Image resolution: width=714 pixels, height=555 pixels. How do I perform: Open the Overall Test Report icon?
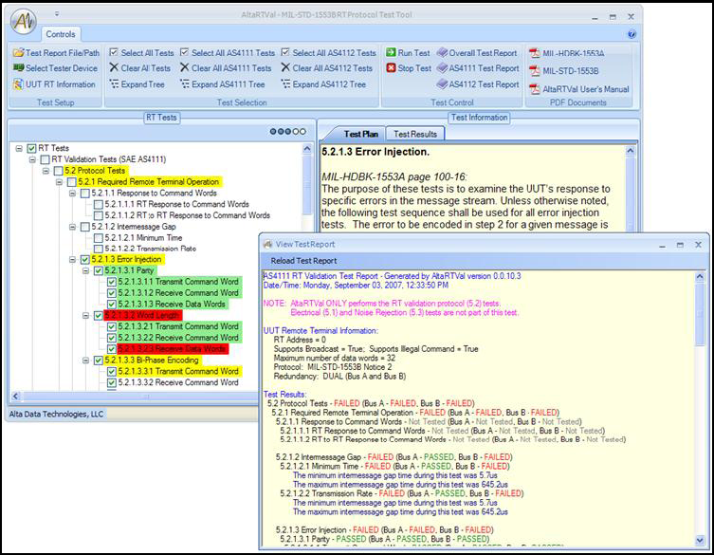click(x=442, y=53)
